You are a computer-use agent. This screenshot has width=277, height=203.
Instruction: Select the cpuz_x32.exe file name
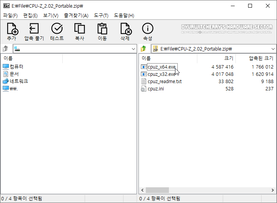click(x=162, y=74)
